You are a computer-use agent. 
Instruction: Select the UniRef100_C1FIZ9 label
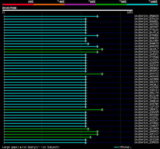coord(146,107)
